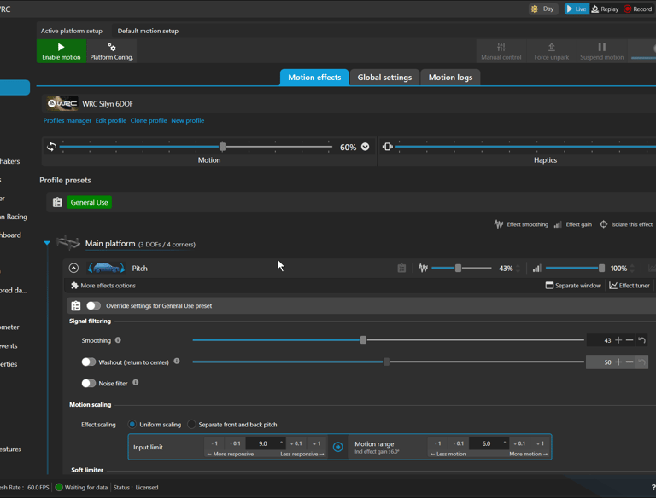The height and width of the screenshot is (498, 656).
Task: Click the Day theme sun icon
Action: point(534,9)
